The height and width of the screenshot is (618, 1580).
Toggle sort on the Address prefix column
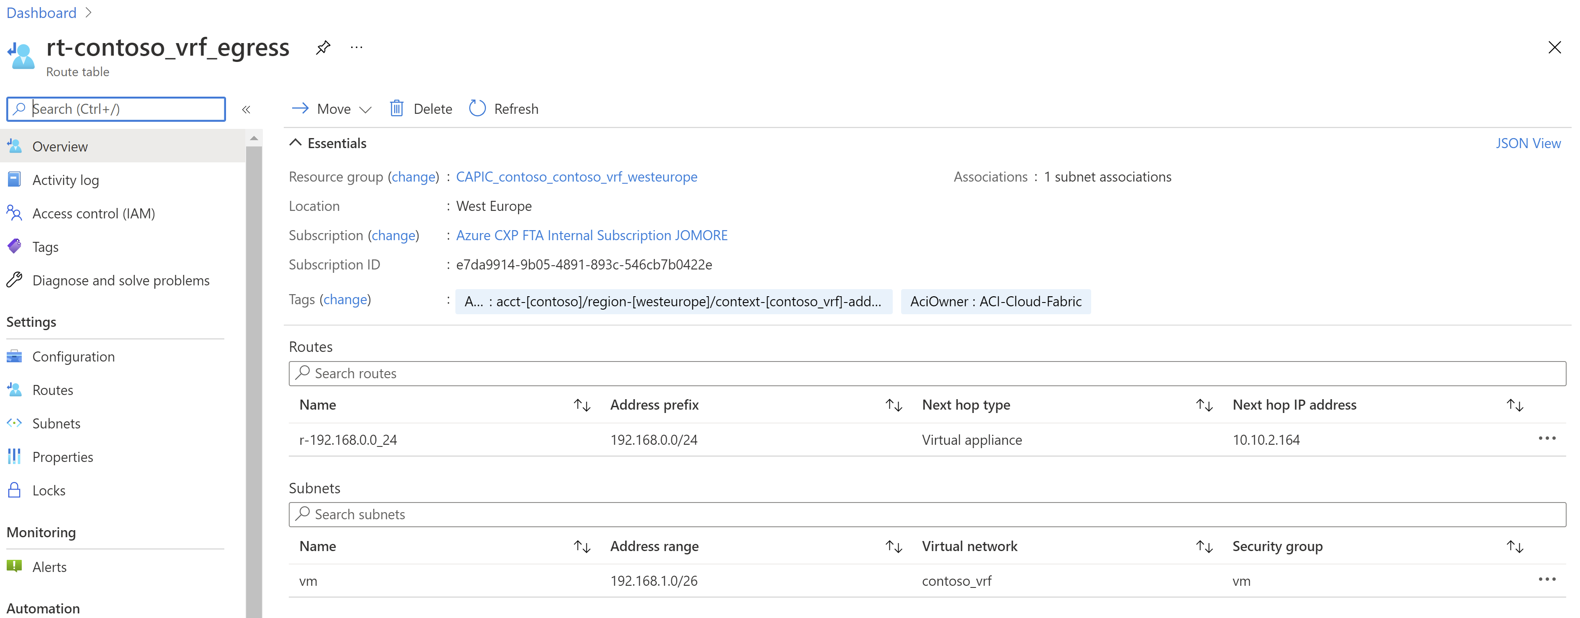coord(894,405)
